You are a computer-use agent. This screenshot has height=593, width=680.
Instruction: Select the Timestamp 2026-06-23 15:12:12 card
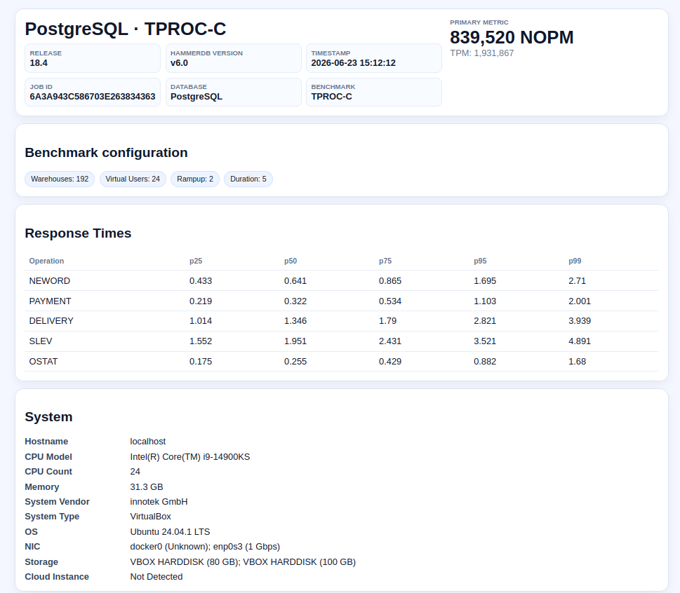coord(374,58)
